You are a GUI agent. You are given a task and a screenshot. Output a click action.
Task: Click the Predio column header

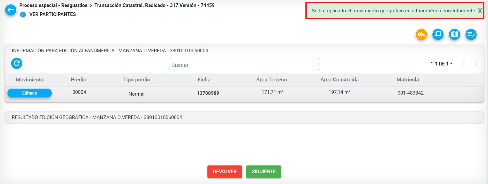pyautogui.click(x=79, y=80)
